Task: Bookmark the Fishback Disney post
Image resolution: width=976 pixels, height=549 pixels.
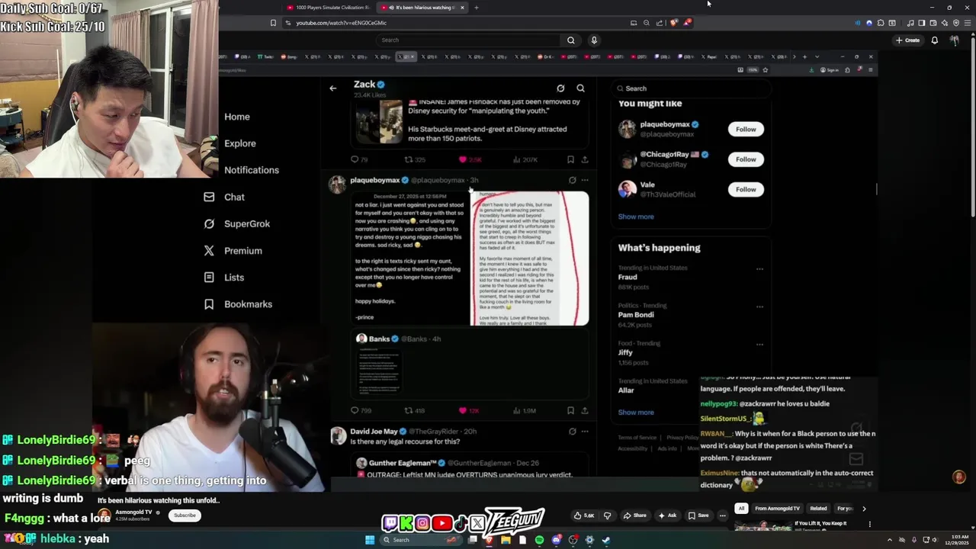Action: 570,159
